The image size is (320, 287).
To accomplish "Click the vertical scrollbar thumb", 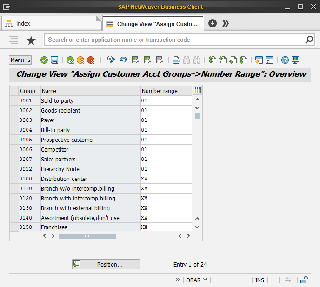I will tap(197, 116).
